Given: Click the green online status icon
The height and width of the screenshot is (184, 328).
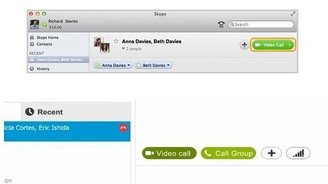Looking at the screenshot, I should coord(44,24).
